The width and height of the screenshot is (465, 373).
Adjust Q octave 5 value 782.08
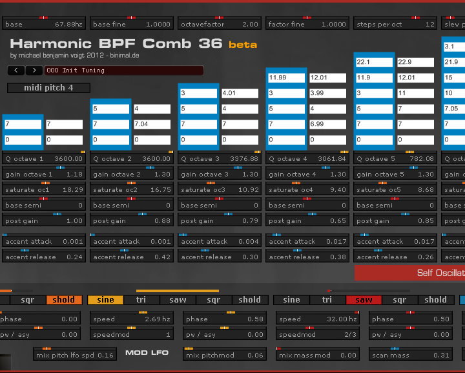click(x=395, y=158)
